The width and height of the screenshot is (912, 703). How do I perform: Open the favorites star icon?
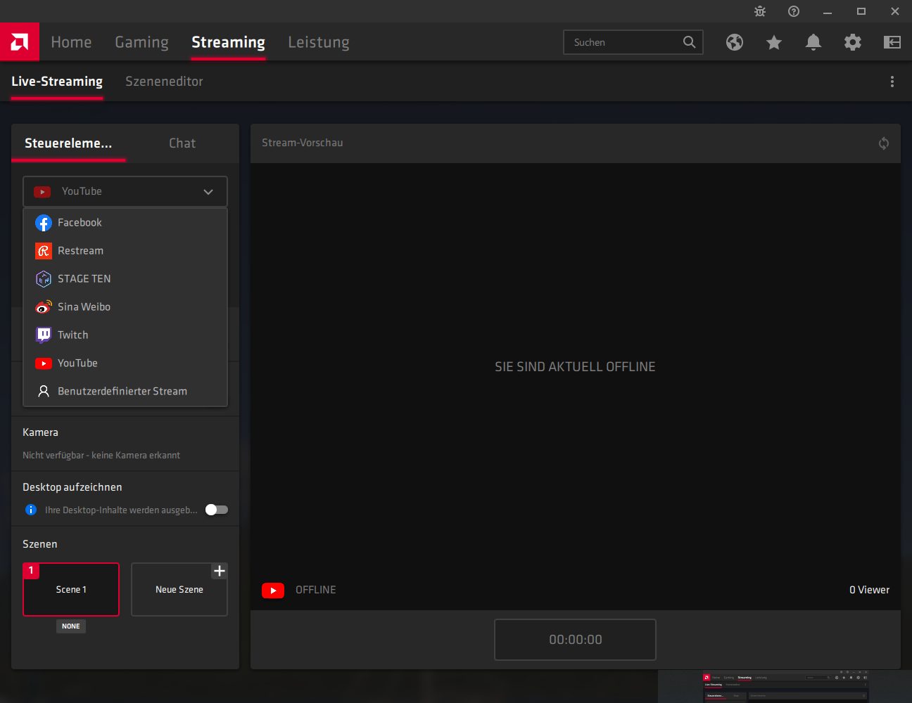coord(774,42)
